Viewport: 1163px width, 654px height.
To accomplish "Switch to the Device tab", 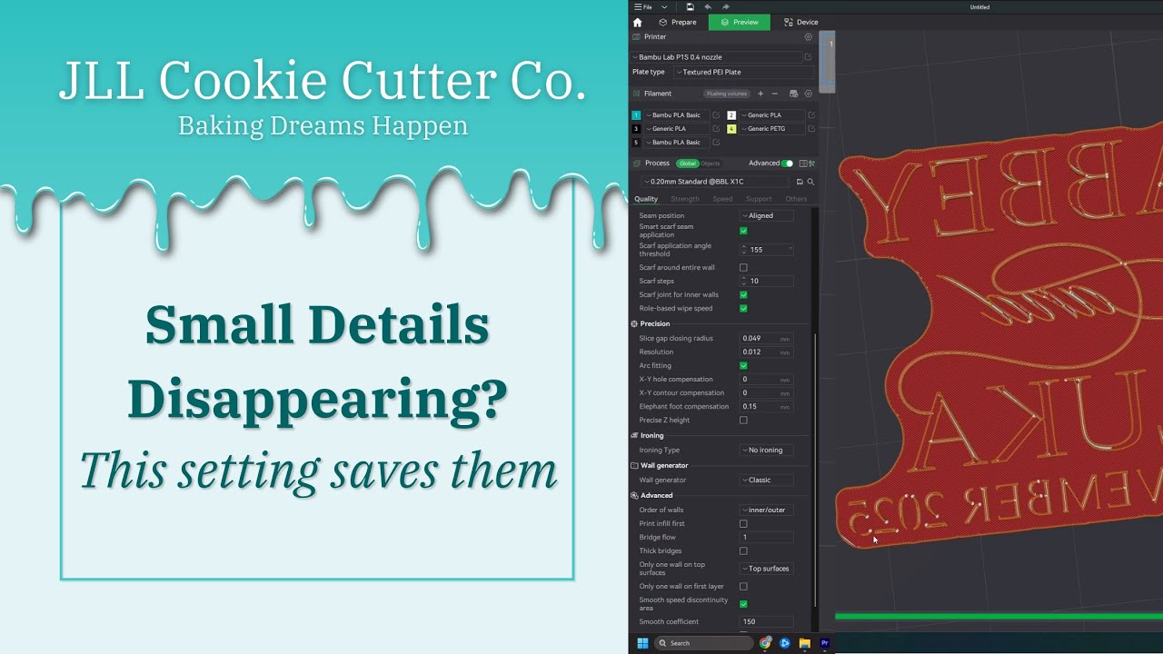I will 801,23.
